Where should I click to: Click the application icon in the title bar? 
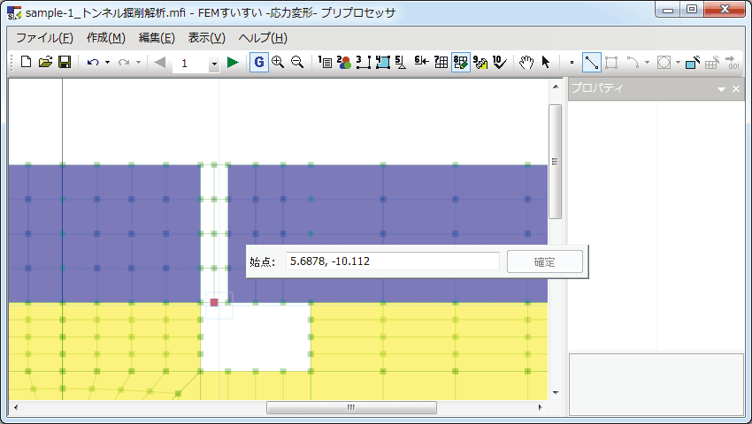(x=14, y=13)
